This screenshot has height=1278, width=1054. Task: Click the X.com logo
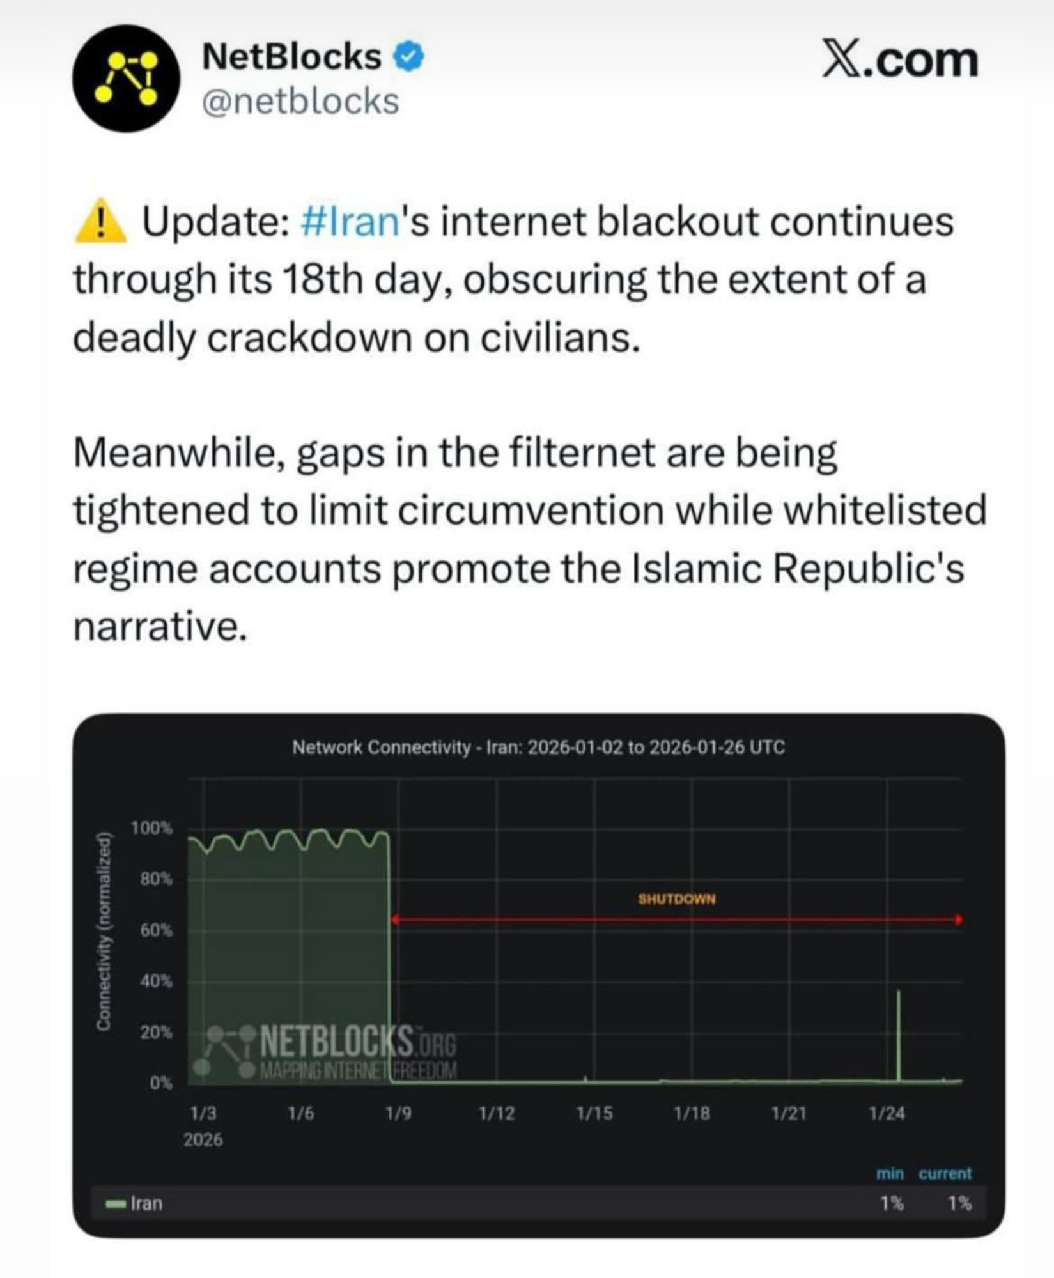899,61
